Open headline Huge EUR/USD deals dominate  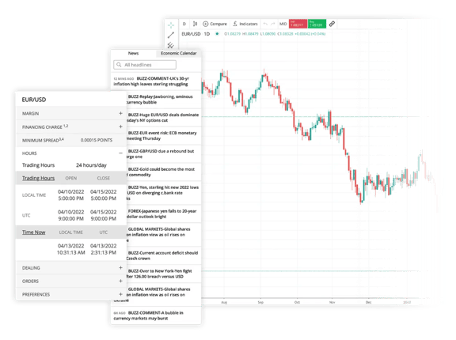tap(164, 118)
